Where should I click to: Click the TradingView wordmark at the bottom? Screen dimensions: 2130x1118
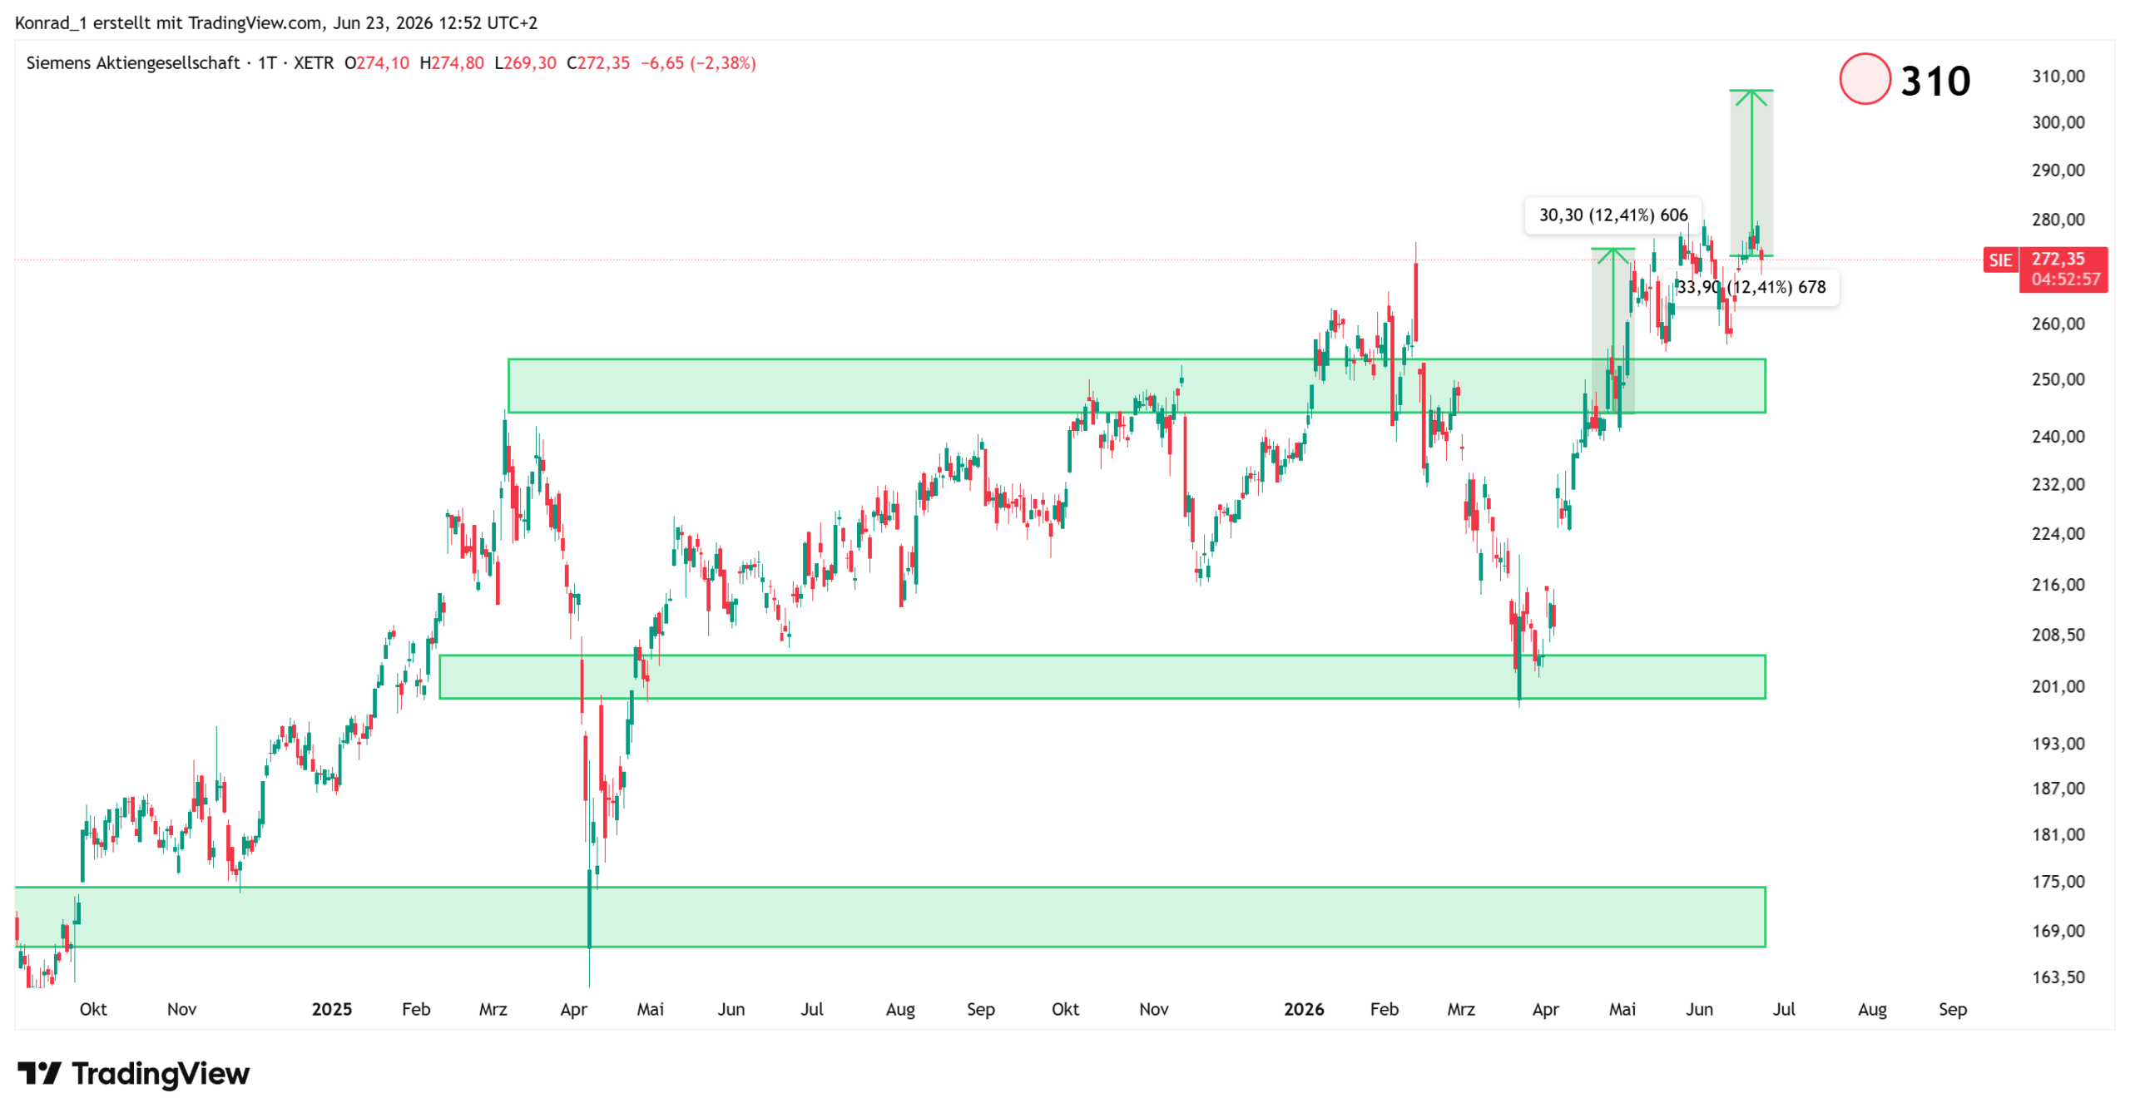tap(161, 1074)
